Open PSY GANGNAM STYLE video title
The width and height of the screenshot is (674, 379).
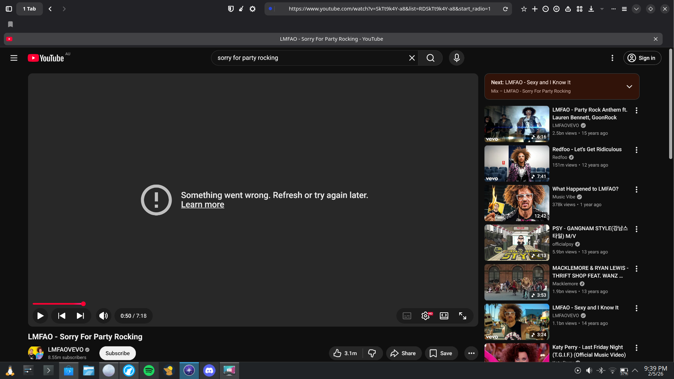(590, 232)
